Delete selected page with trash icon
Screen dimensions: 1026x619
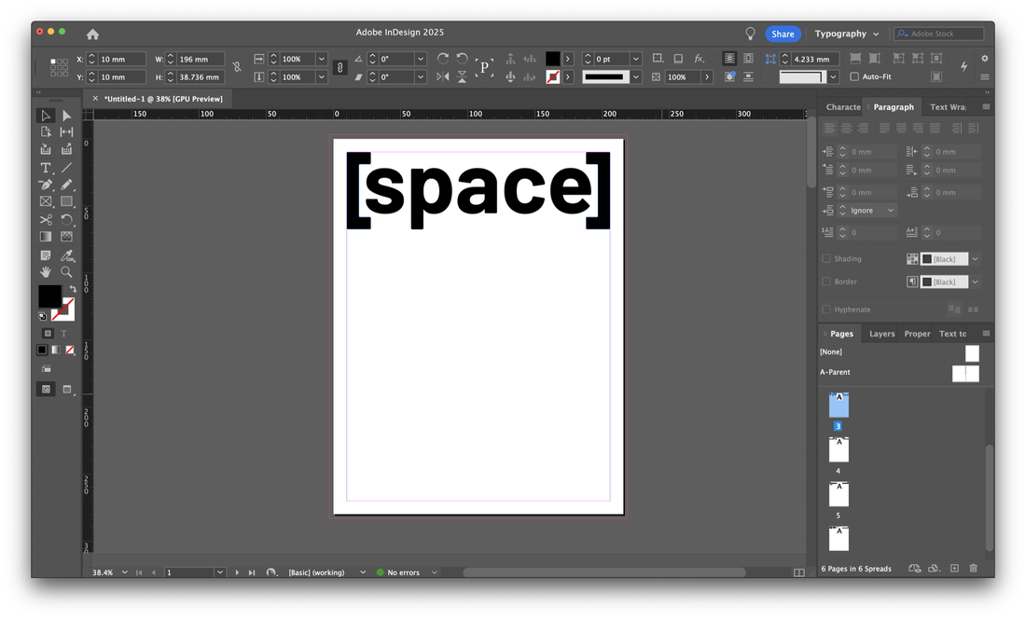pyautogui.click(x=973, y=569)
